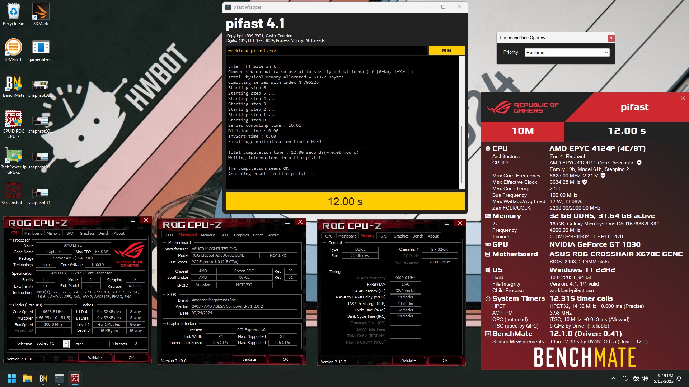
Task: Click the DRAM Frequency value 4000.0 MHz
Action: point(405,278)
